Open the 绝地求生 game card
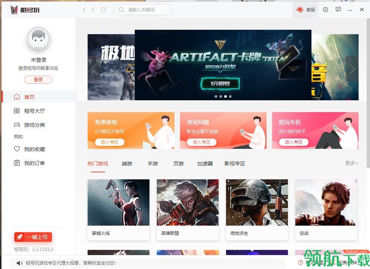Screen dimensions: 370x269 [x=257, y=209]
